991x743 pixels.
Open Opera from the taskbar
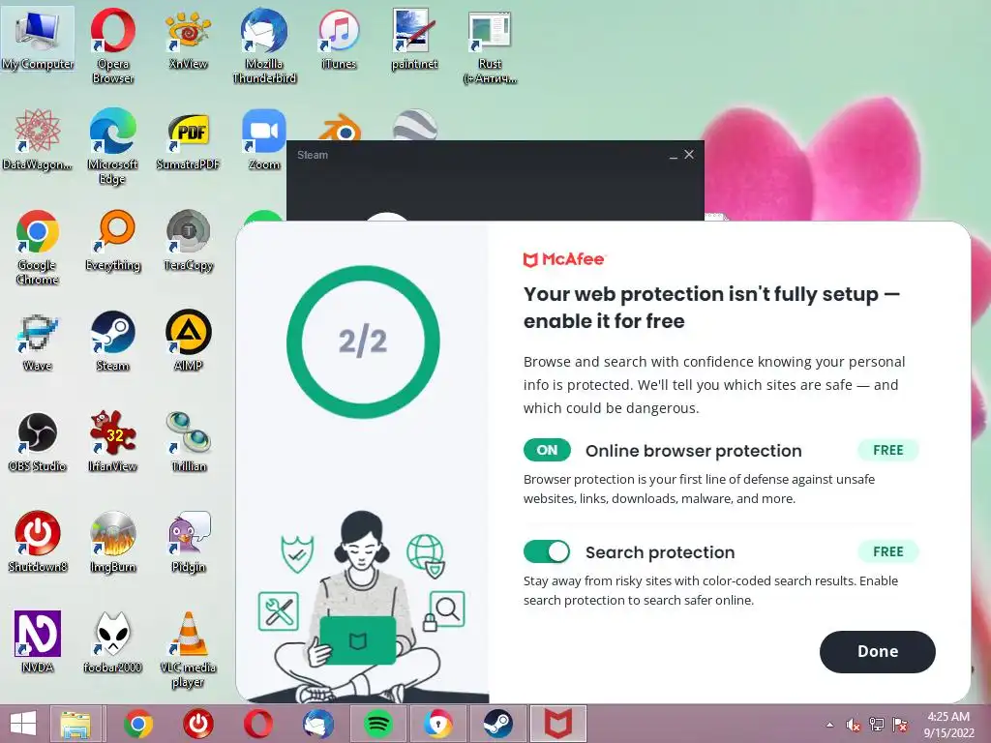(x=258, y=724)
